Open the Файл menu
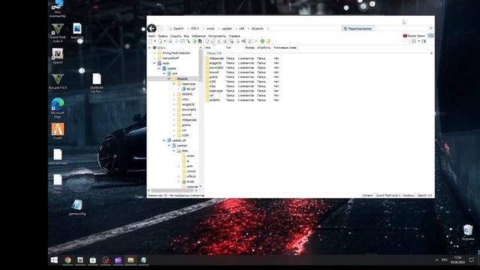The width and height of the screenshot is (480, 270). (x=151, y=36)
